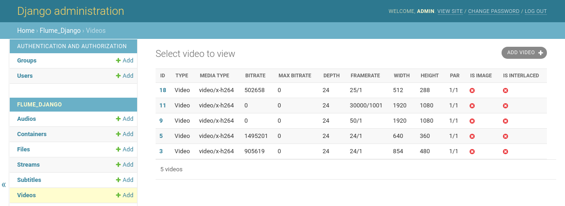The height and width of the screenshot is (206, 565).
Task: Sort table by DEPTH column
Action: 331,75
